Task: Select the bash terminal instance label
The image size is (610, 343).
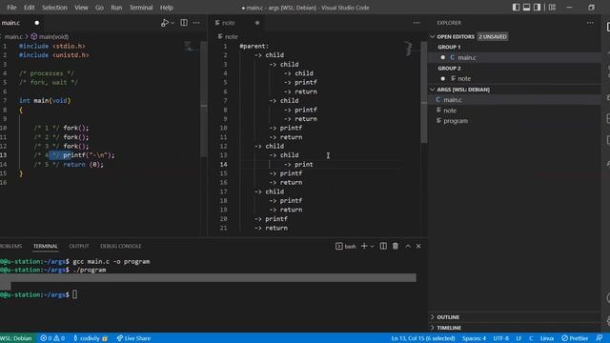Action: (345, 246)
